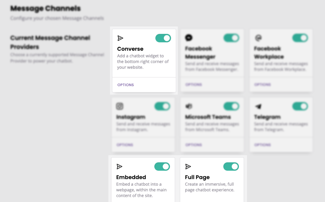Screen dimensions: 325x202
Task: Switch off the Full Page toggle
Action: tap(231, 167)
